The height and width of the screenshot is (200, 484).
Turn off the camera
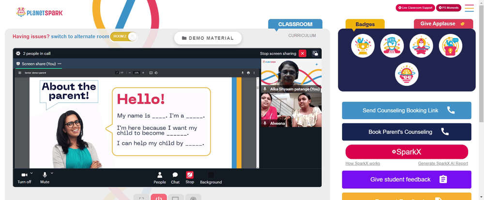pyautogui.click(x=24, y=178)
